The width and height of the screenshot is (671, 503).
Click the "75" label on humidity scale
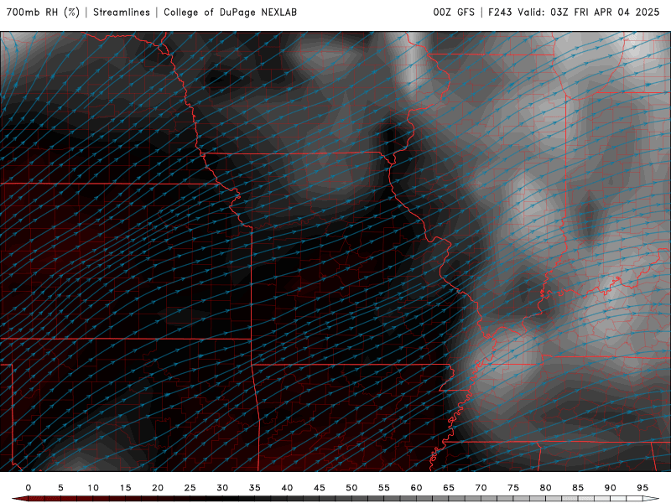tap(513, 488)
